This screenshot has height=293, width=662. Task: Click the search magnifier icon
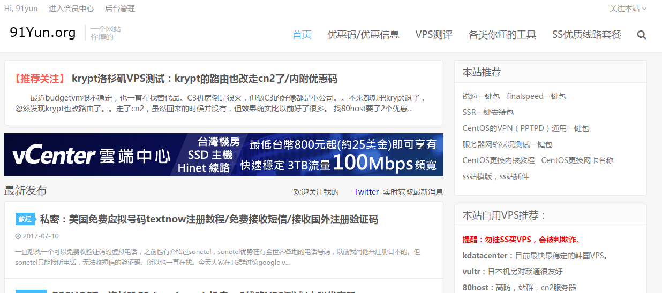(641, 35)
